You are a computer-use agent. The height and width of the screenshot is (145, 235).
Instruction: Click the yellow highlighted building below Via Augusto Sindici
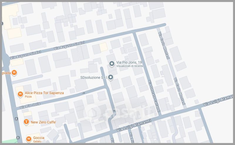coord(103,47)
